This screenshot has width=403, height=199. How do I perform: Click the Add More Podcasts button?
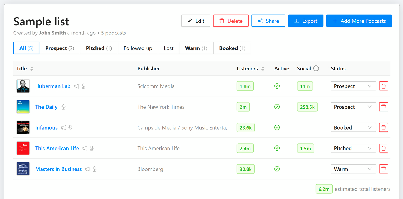coord(359,21)
